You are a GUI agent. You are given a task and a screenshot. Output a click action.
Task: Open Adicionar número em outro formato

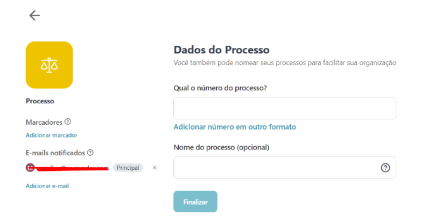tap(235, 127)
